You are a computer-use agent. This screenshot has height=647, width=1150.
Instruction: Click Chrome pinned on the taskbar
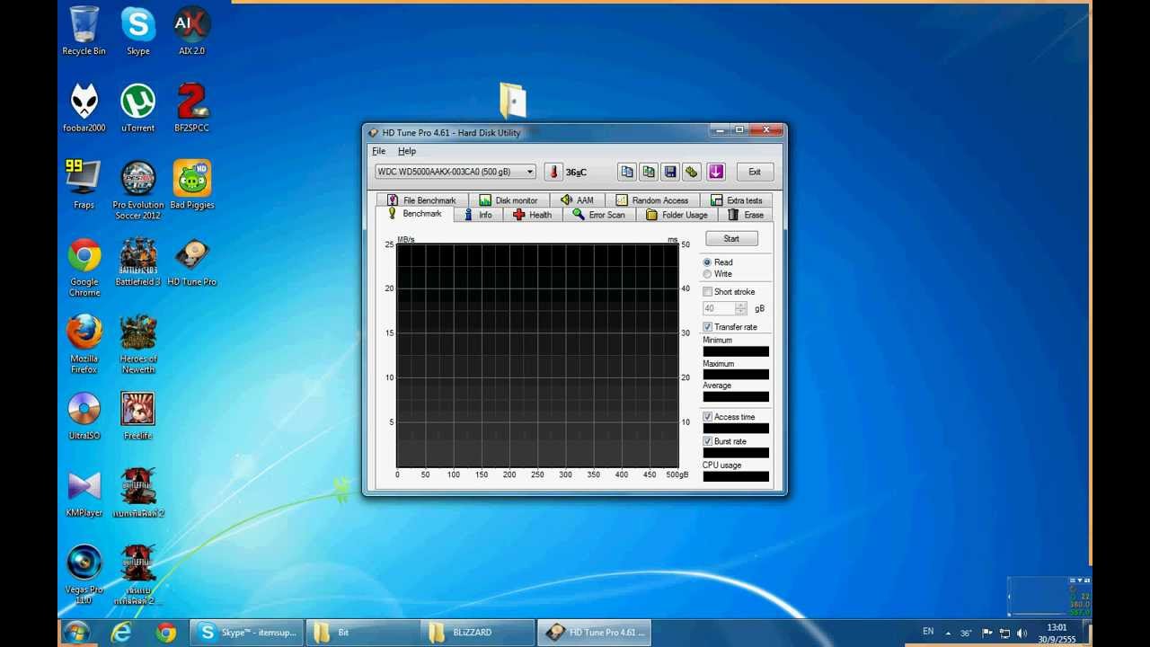point(165,633)
